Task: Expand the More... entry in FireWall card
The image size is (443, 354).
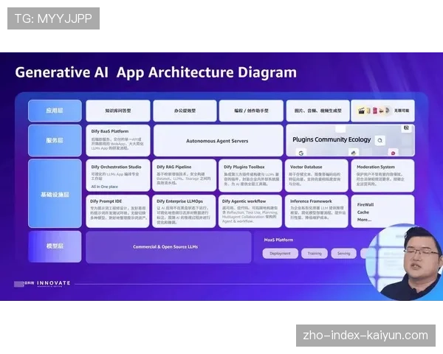Action: pos(364,219)
